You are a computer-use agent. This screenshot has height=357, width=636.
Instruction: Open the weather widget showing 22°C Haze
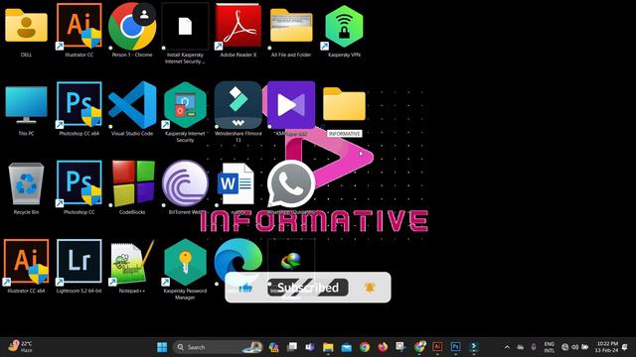click(20, 347)
